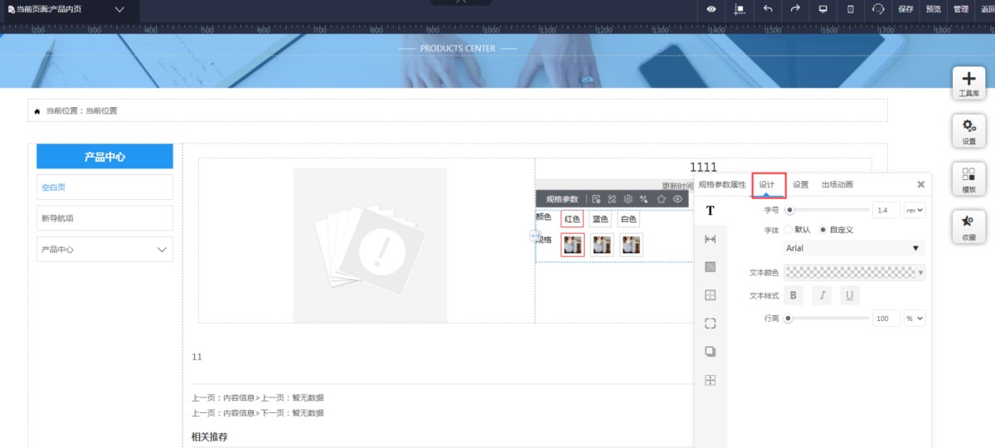Switch to the 出场动画 tab

point(837,184)
